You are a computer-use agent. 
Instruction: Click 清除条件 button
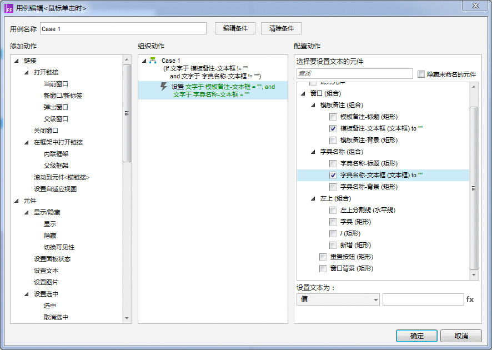(281, 28)
